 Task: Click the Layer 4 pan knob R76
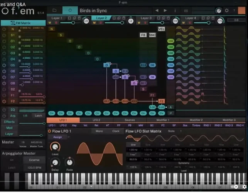pyautogui.click(x=220, y=21)
